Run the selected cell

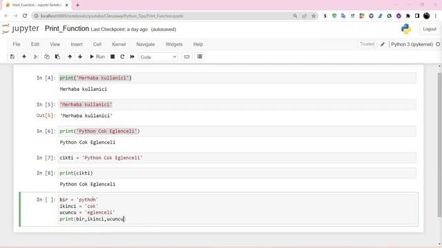[x=97, y=56]
